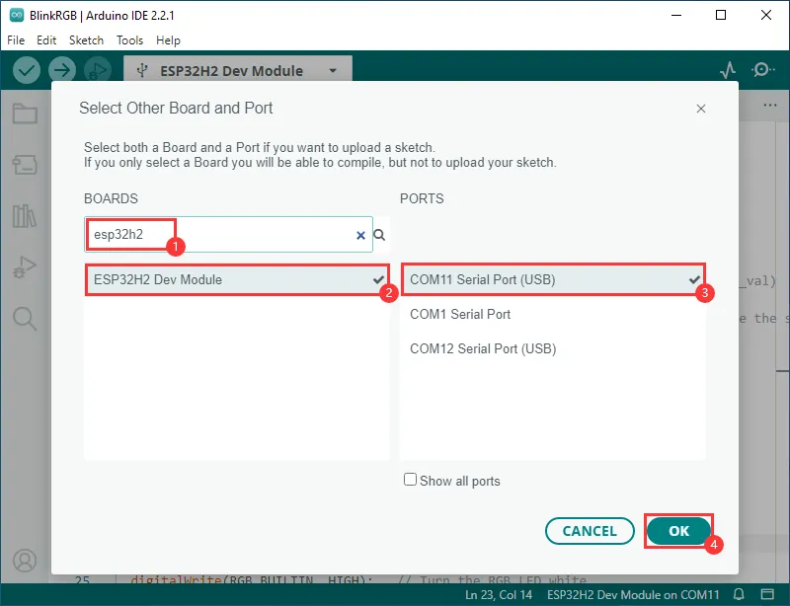Open the ESP32H2 Dev Module board dropdown

(x=238, y=70)
